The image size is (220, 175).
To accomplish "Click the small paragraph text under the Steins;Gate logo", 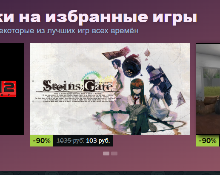I will pyautogui.click(x=78, y=98).
